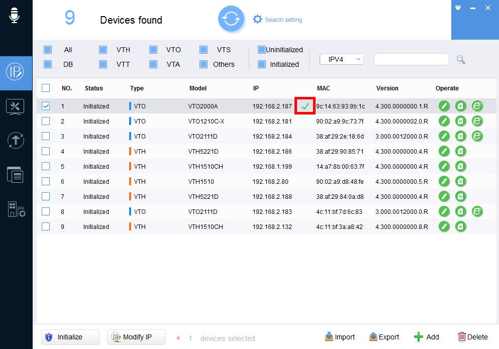Select IP 192.168.2.183 cell
This screenshot has width=499, height=349.
[x=272, y=211]
